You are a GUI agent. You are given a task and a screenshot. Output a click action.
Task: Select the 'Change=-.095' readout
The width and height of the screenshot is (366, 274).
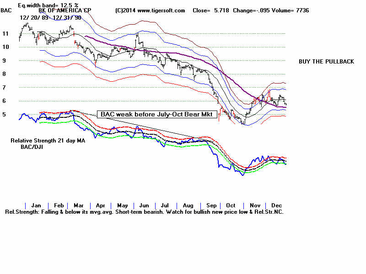[x=251, y=11]
